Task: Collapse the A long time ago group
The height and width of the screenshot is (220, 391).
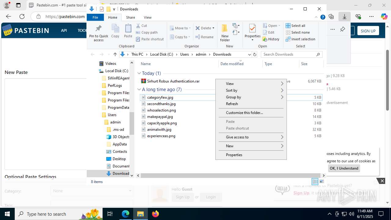Action: 139,90
